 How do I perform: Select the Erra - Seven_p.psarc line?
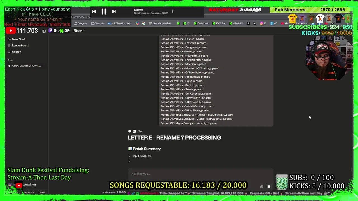tap(182, 89)
